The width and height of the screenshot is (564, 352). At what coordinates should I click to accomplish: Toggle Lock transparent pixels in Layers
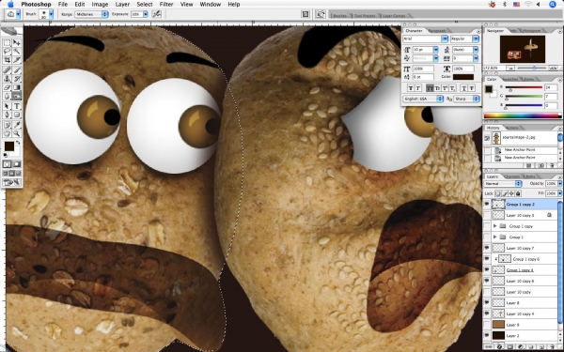coord(498,193)
